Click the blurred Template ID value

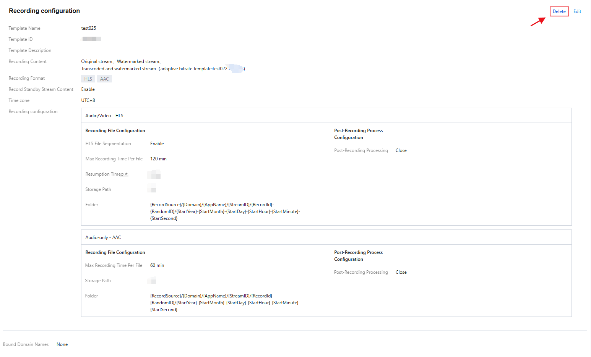coord(91,39)
